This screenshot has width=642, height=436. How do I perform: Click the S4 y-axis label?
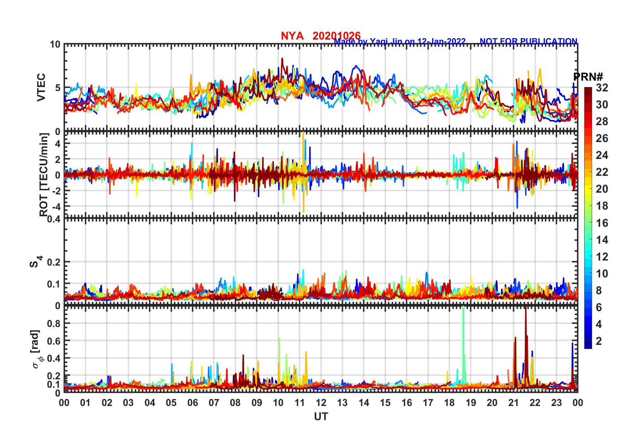[36, 262]
